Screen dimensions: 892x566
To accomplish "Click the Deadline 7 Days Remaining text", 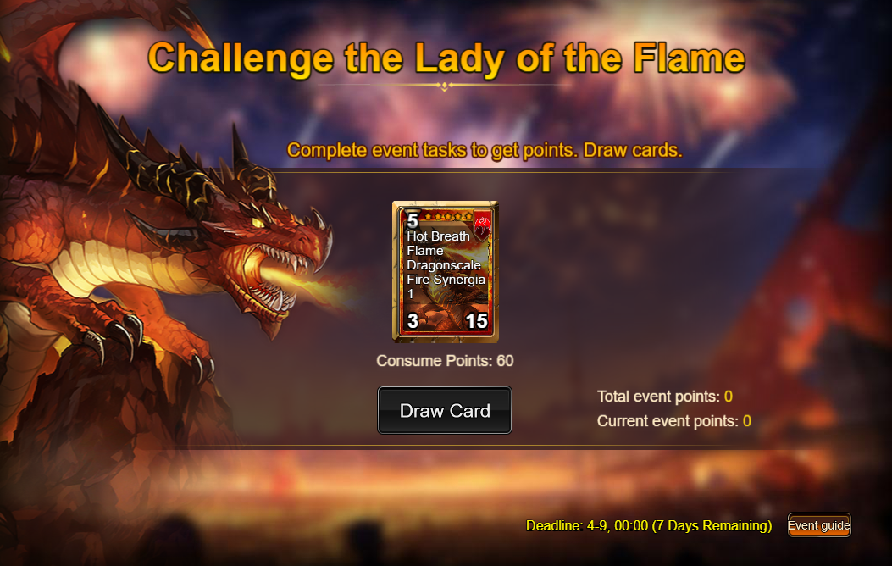I will (x=649, y=525).
